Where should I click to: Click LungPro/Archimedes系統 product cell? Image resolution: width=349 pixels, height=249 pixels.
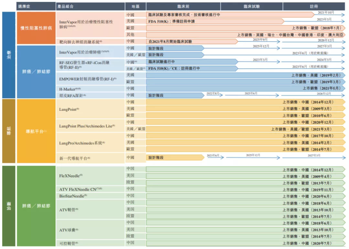pyautogui.click(x=90, y=143)
